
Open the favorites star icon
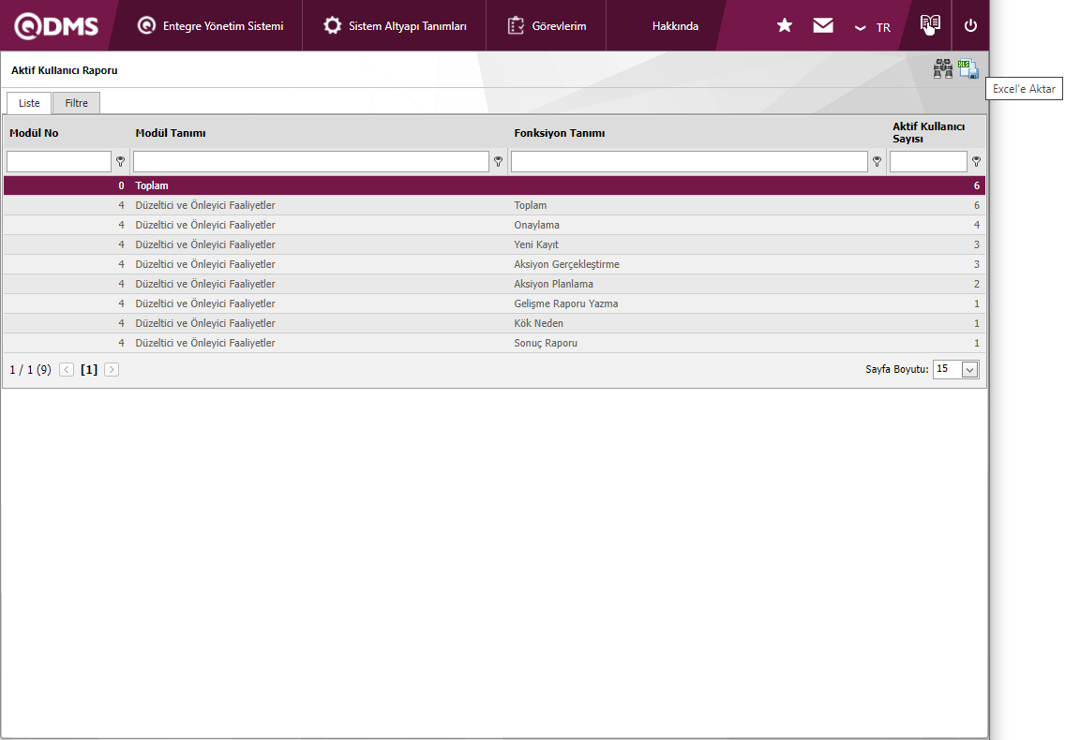785,26
